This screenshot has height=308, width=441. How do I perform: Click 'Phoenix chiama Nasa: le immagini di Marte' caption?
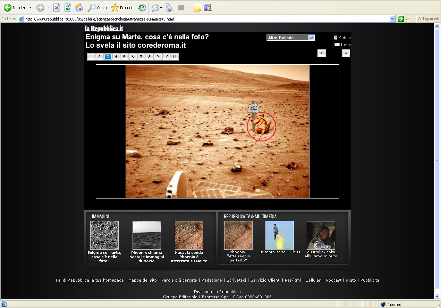pos(147,257)
